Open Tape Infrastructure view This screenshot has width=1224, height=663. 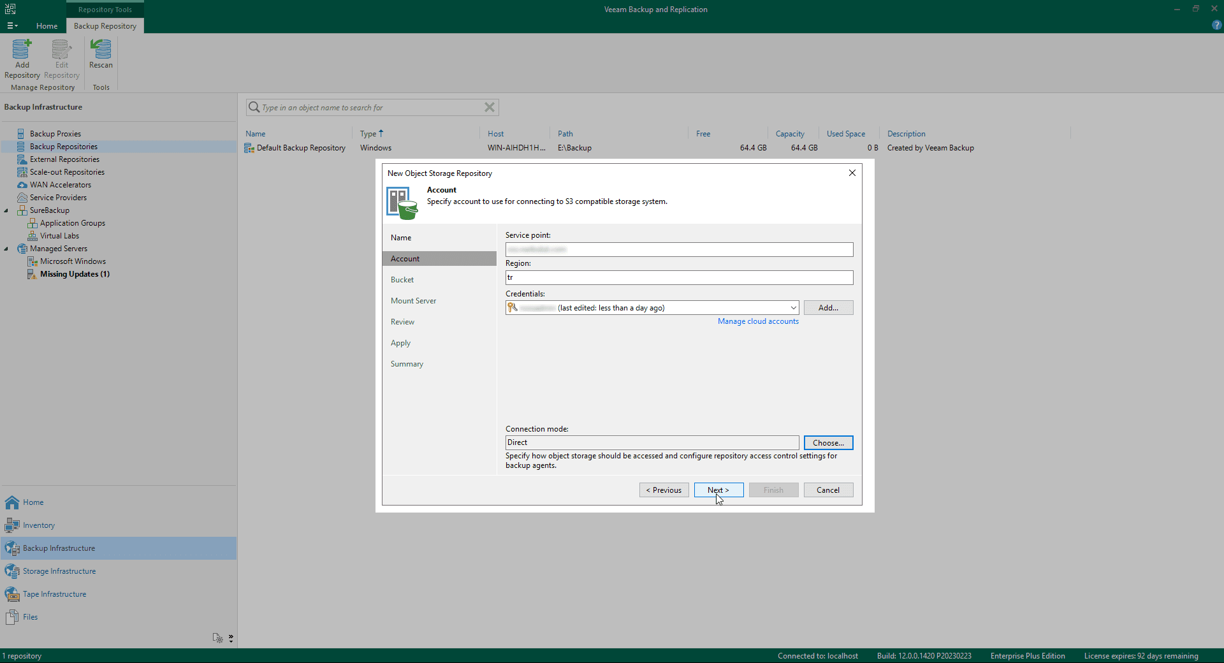(54, 594)
